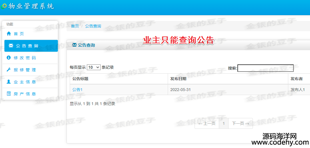Go to 修改密码 in the sidebar
The image size is (310, 148).
pos(30,58)
